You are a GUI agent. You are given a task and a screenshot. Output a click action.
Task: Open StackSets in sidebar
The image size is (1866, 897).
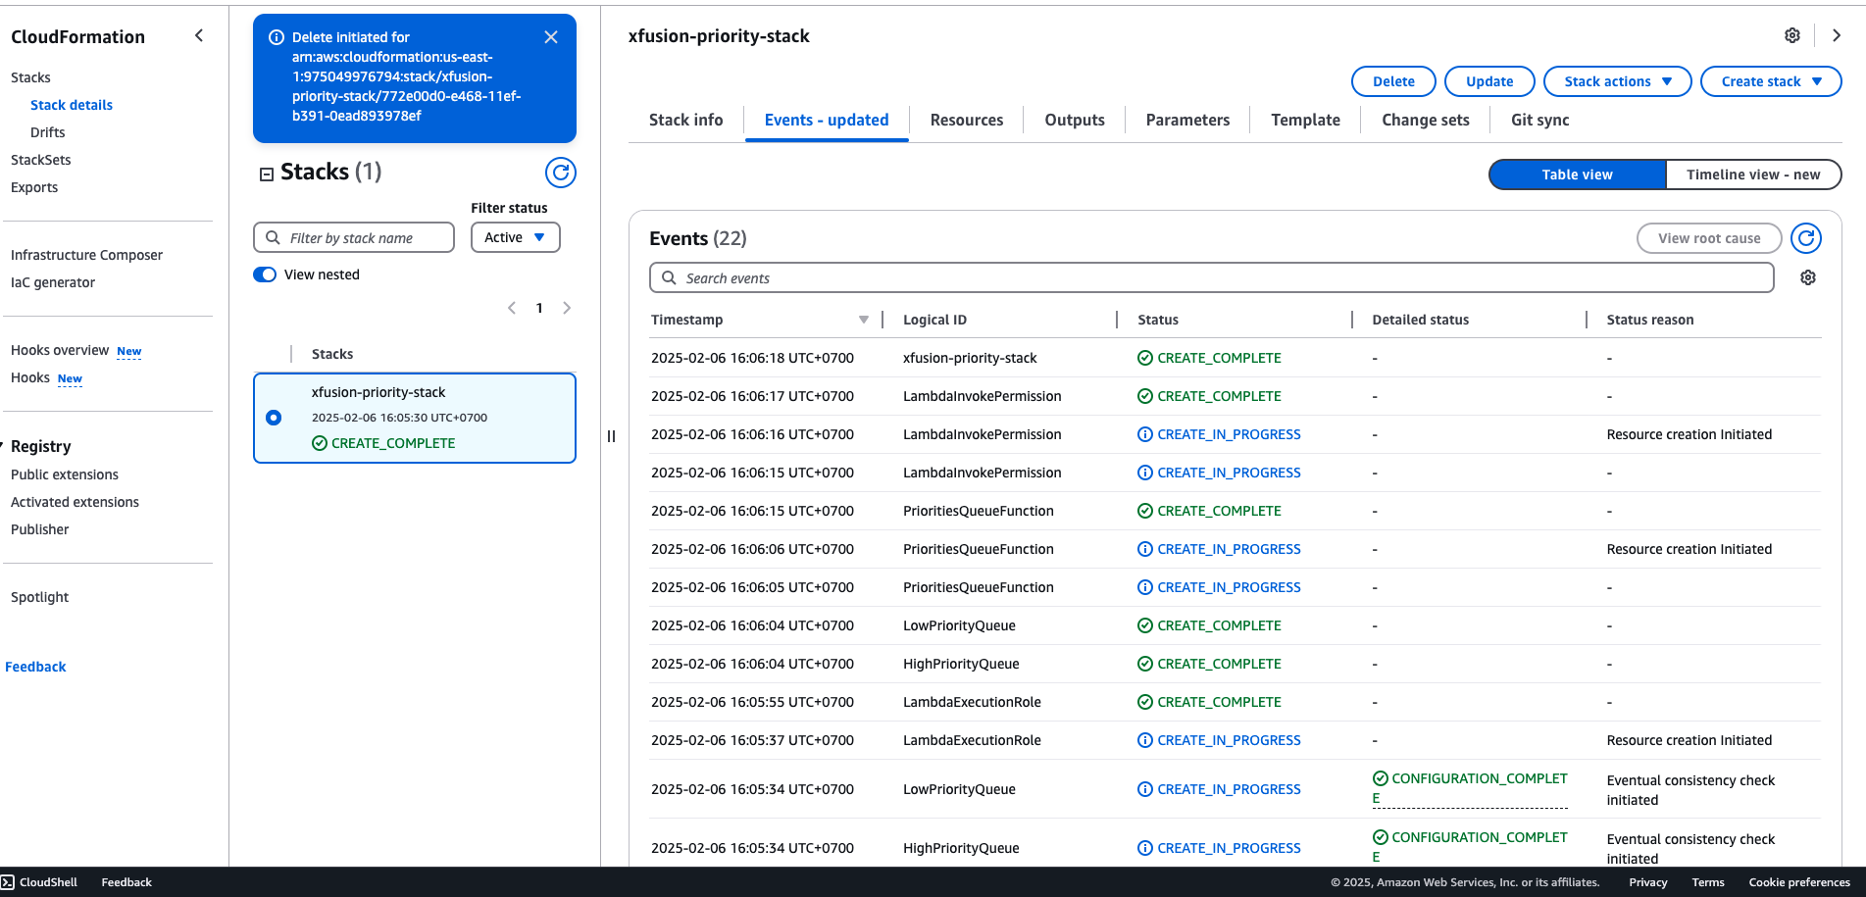pos(41,160)
